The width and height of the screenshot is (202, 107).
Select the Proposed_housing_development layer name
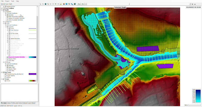pyautogui.click(x=15, y=74)
